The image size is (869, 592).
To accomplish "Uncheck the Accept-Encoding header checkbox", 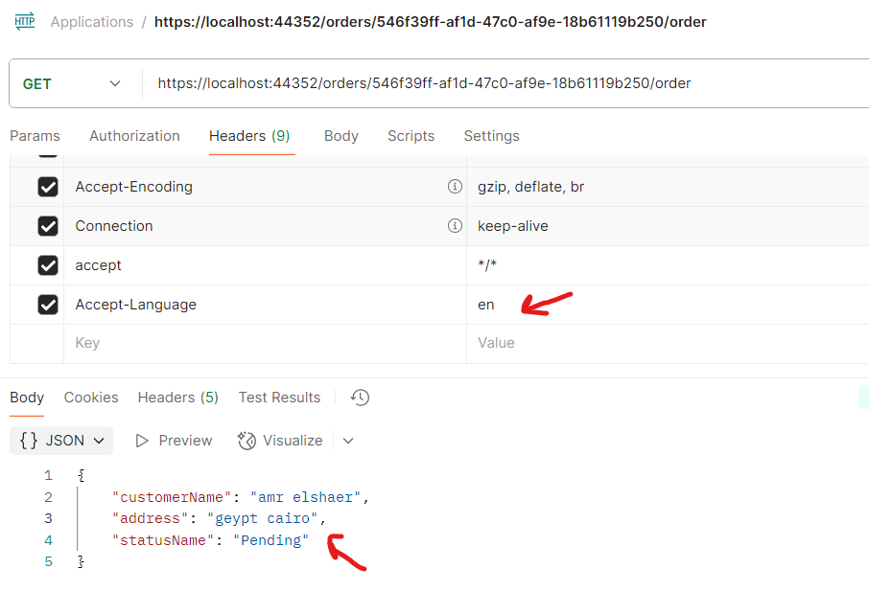I will [x=48, y=187].
